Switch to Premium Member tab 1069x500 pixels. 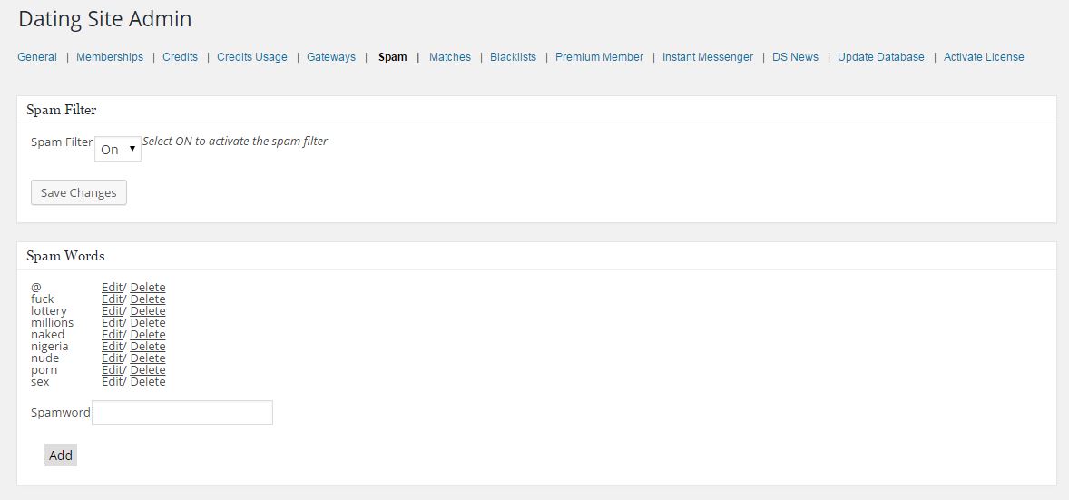[599, 57]
